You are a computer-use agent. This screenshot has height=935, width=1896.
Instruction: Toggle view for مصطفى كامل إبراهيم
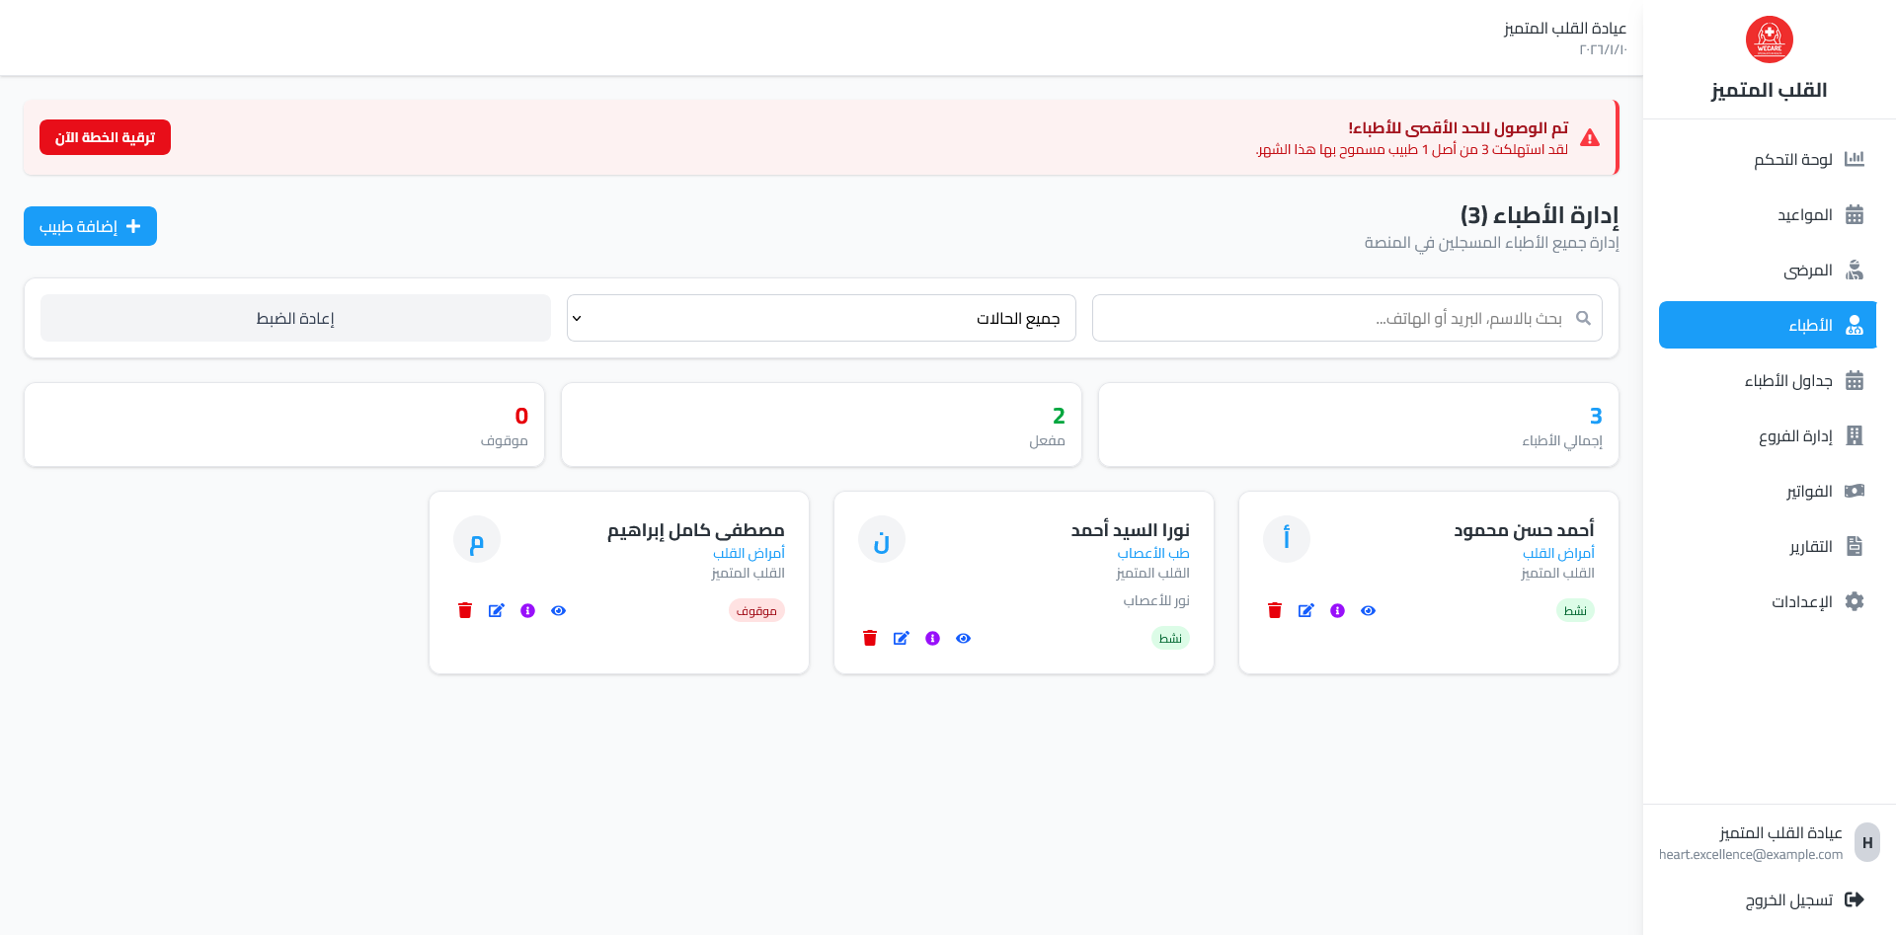pyautogui.click(x=558, y=610)
